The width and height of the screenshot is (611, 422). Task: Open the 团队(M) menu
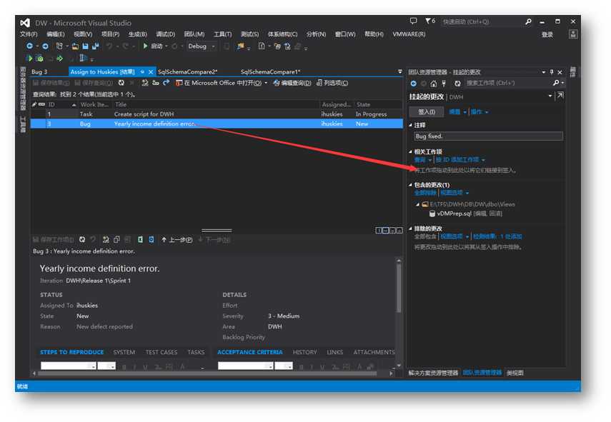coord(194,34)
